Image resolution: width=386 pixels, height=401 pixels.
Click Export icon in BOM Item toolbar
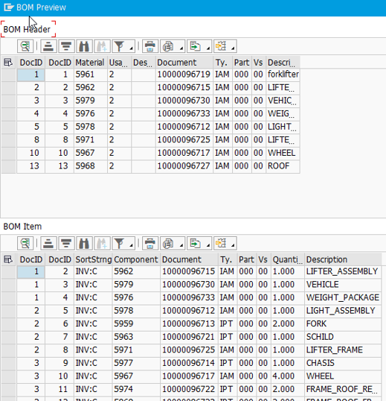click(x=196, y=243)
